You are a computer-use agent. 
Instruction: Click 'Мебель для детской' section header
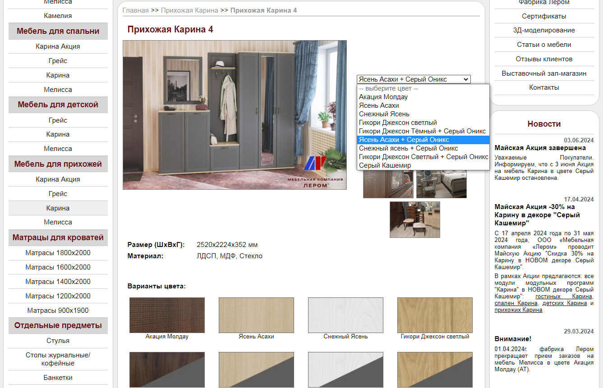point(58,105)
